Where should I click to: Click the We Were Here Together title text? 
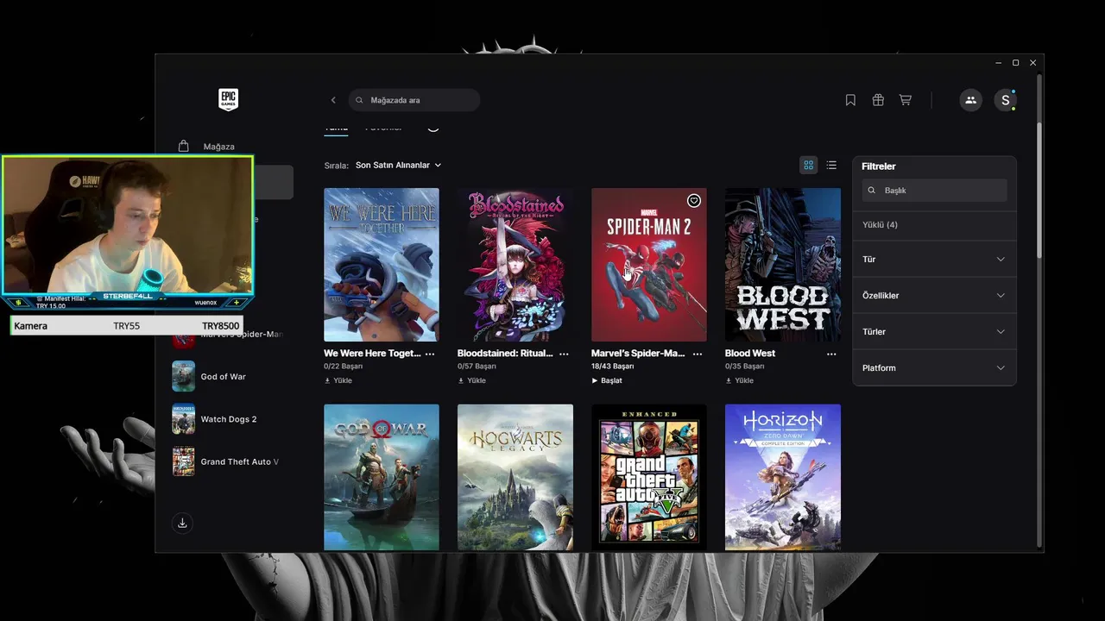[x=372, y=354]
